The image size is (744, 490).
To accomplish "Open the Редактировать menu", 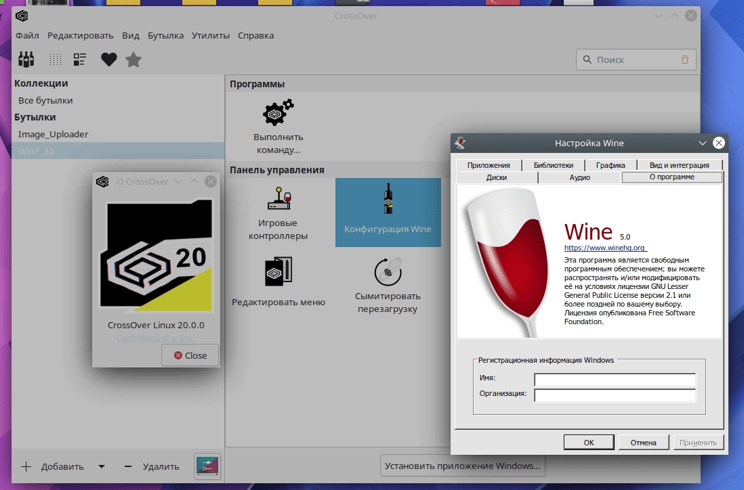I will 80,36.
